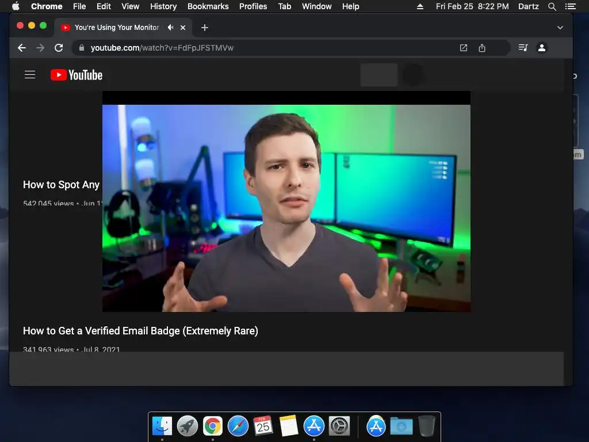Go back using the browser back arrow
The height and width of the screenshot is (442, 589).
coord(22,48)
